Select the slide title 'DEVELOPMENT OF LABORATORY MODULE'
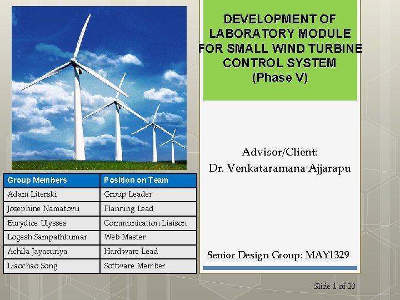This screenshot has height=300, width=400. click(280, 26)
